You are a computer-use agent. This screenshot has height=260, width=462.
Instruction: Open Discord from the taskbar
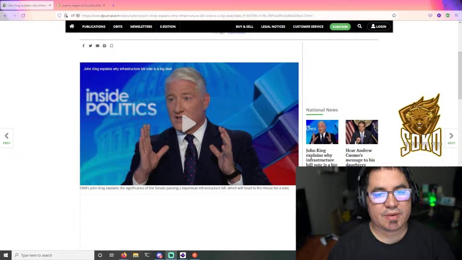[159, 255]
